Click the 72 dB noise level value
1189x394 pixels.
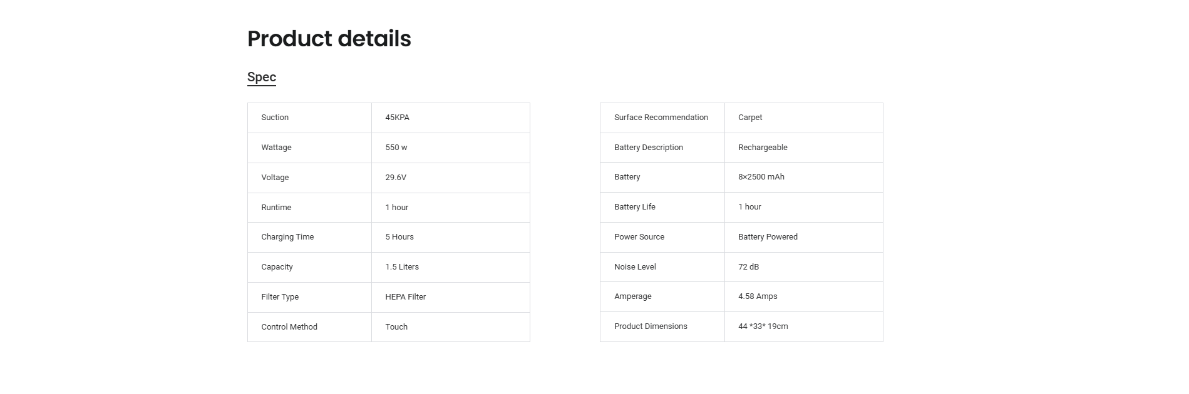pos(748,267)
